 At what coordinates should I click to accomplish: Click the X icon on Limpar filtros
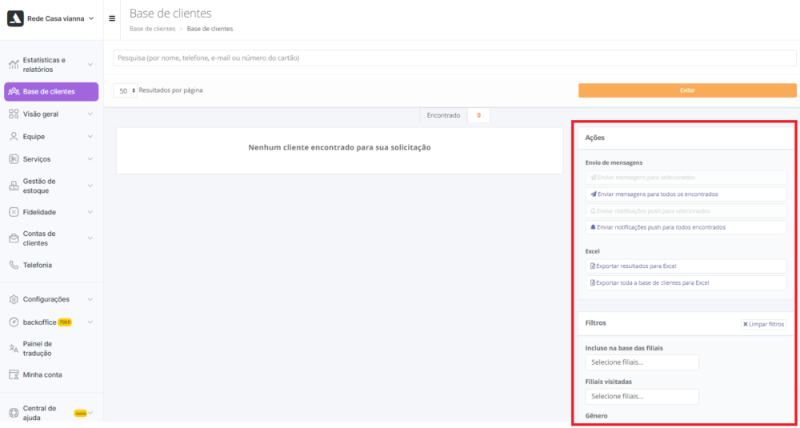click(x=746, y=325)
